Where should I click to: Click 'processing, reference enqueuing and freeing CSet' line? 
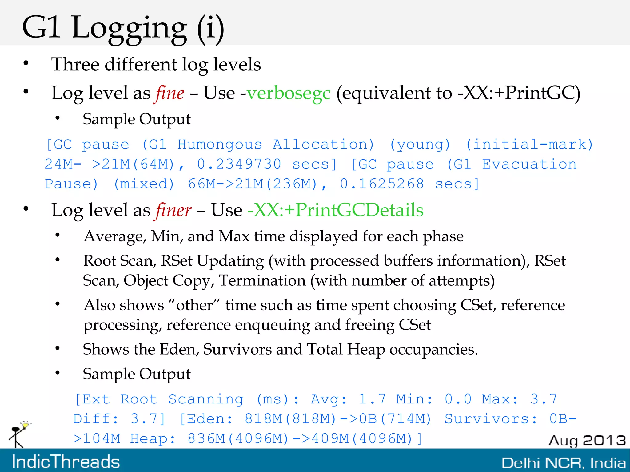pyautogui.click(x=257, y=325)
